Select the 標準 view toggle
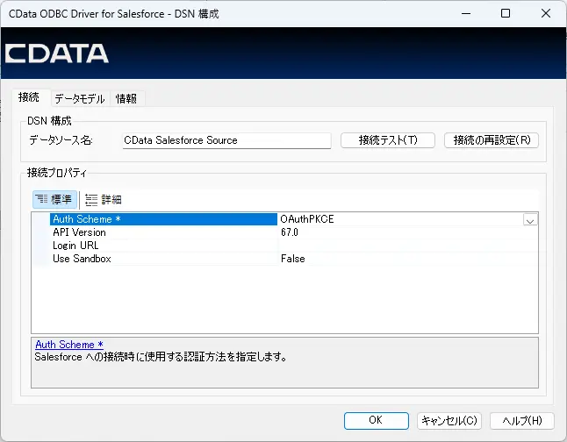The width and height of the screenshot is (567, 442). [x=54, y=199]
